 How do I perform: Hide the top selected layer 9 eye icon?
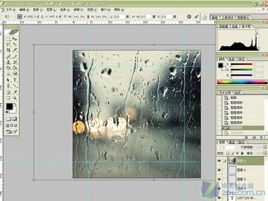[219, 161]
